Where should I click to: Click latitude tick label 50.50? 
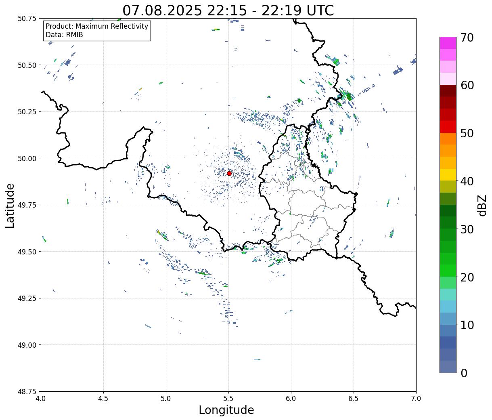(27, 65)
